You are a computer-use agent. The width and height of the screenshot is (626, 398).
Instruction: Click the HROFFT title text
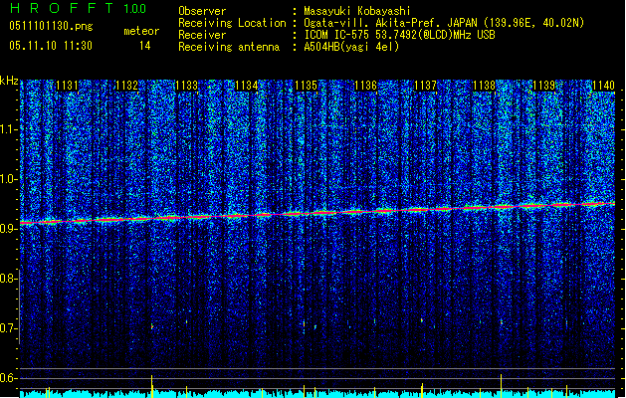(x=60, y=9)
